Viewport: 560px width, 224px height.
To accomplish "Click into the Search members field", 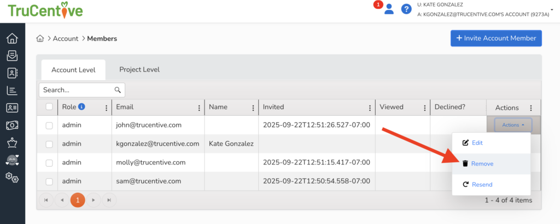I will click(77, 90).
